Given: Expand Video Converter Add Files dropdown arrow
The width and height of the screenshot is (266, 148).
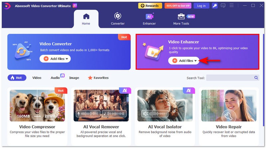Looking at the screenshot, I should [x=67, y=59].
